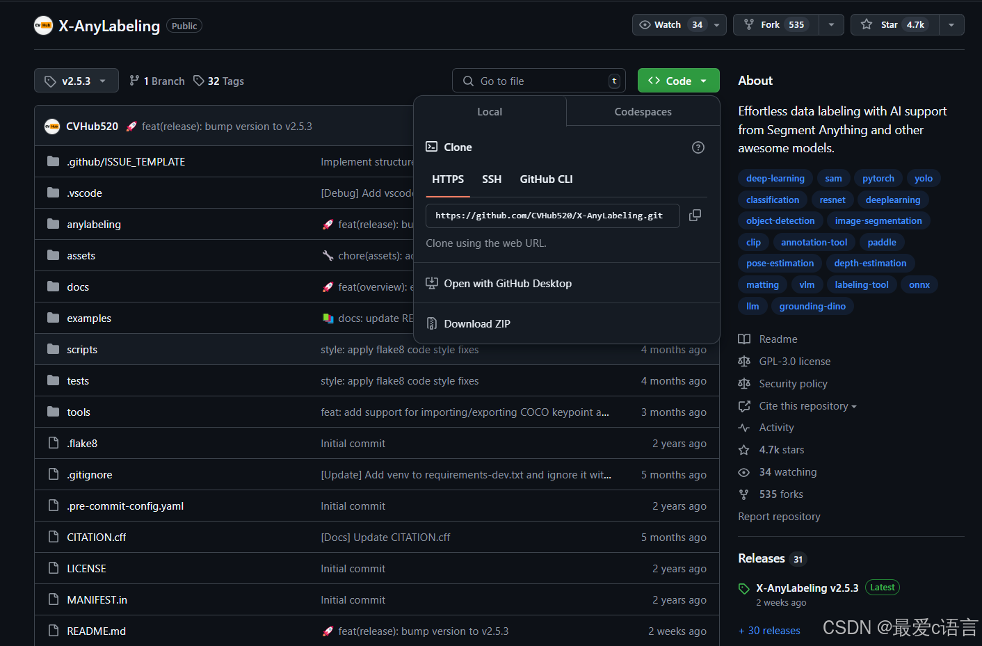Open the + 30 releases link
Image resolution: width=982 pixels, height=646 pixels.
click(x=769, y=631)
